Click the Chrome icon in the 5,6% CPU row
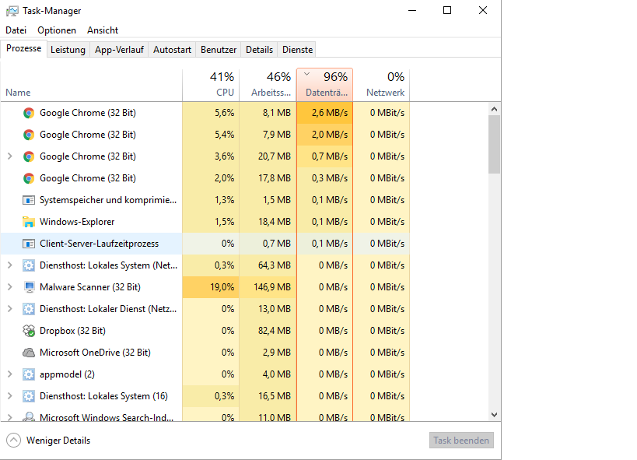Screen dimensions: 637x460 point(29,113)
